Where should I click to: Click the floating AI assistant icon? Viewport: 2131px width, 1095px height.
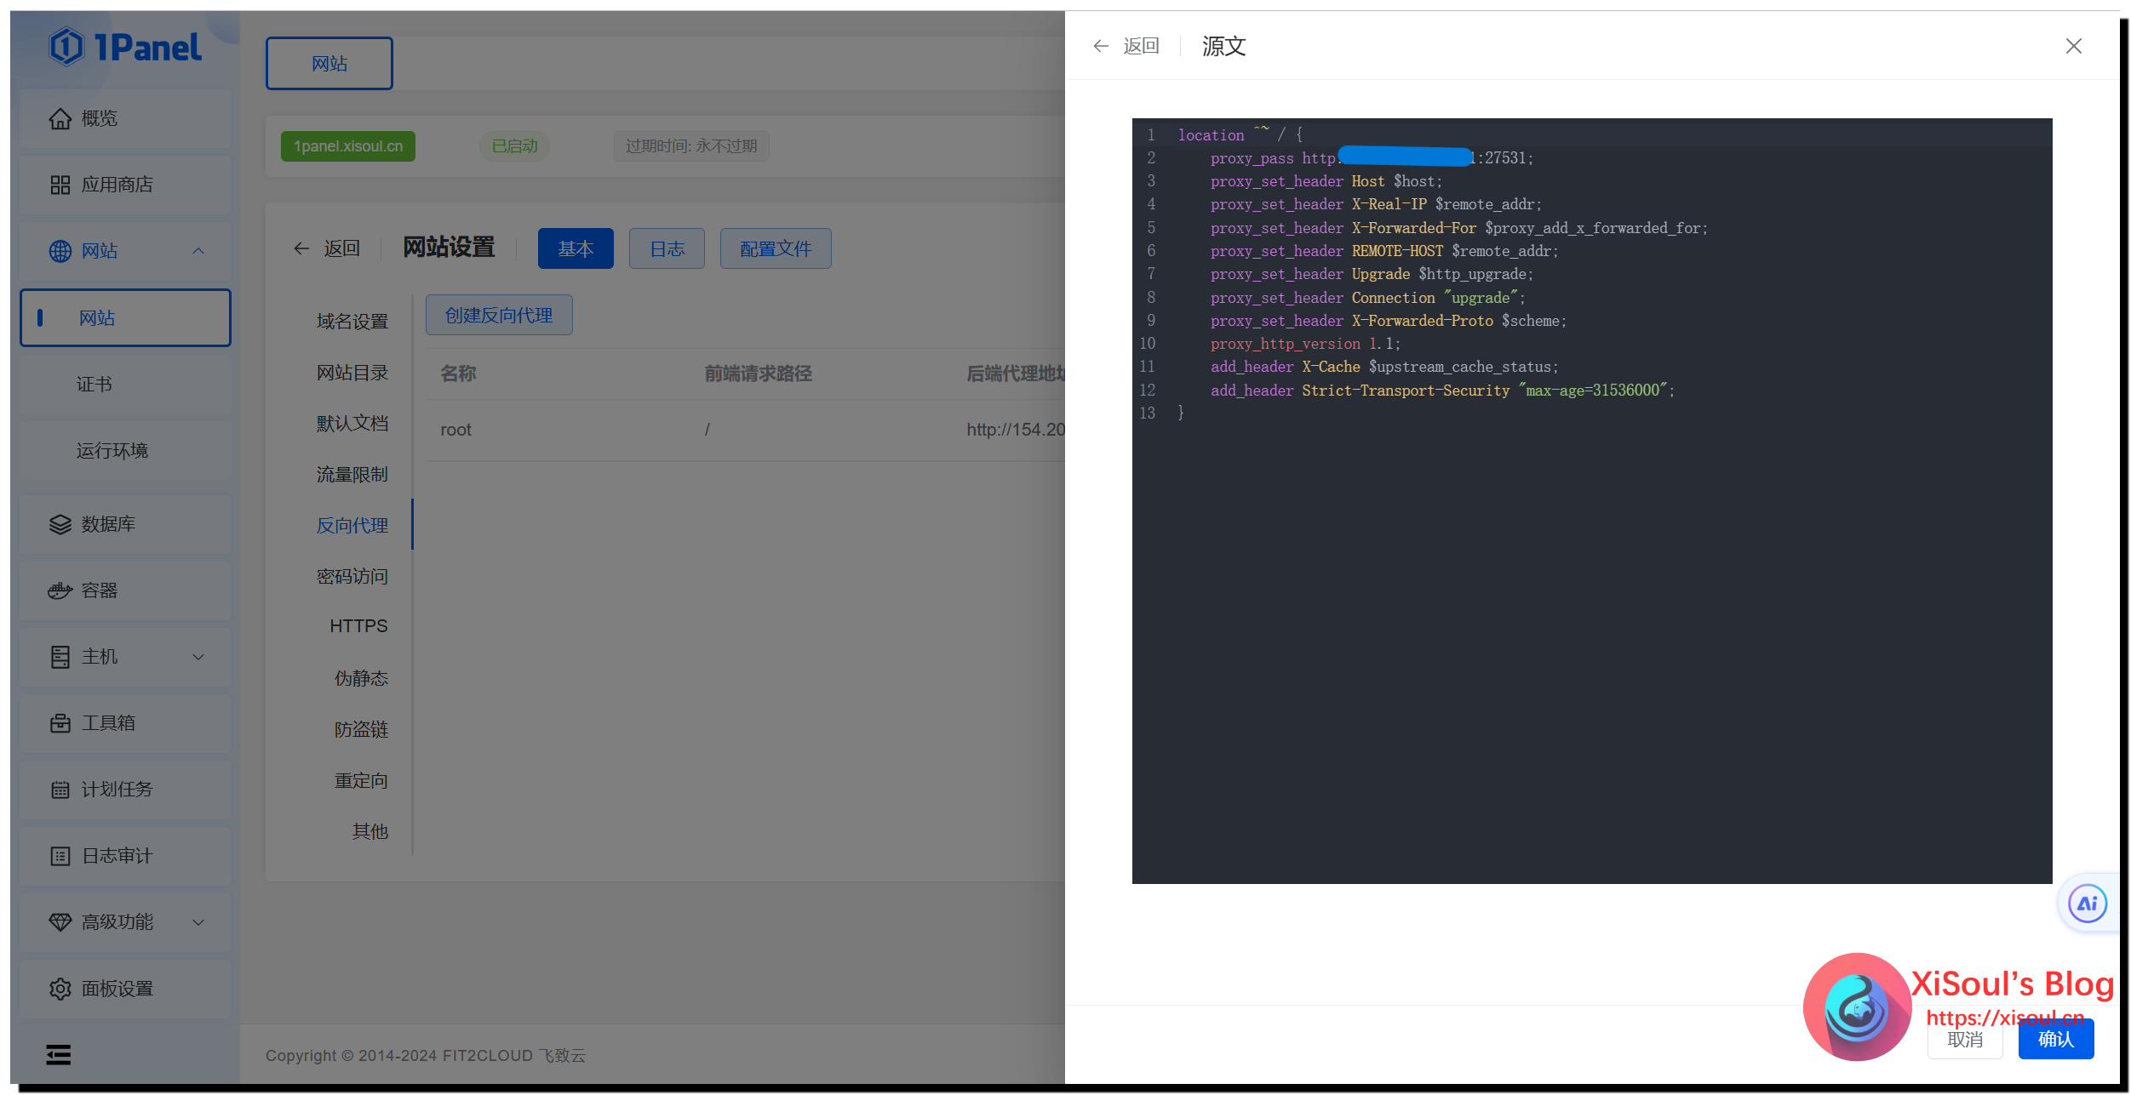(2087, 904)
